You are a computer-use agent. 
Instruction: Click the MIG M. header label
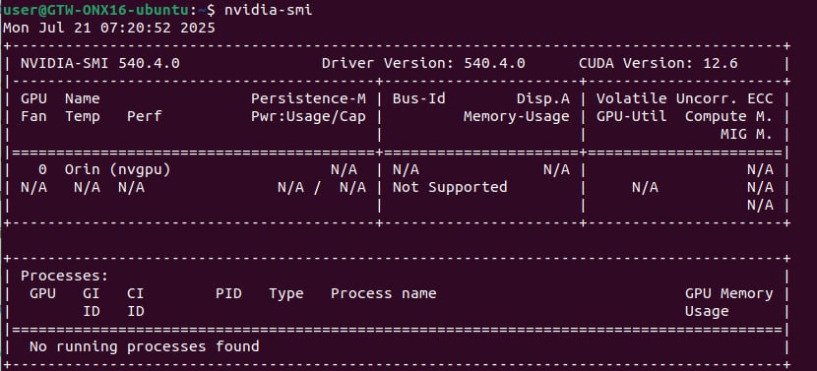point(747,135)
